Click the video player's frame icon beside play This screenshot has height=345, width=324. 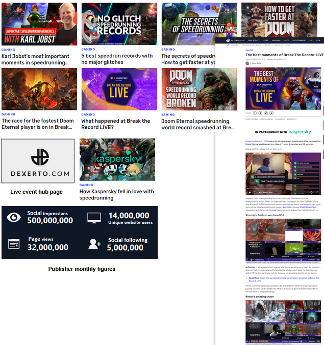[x=255, y=193]
